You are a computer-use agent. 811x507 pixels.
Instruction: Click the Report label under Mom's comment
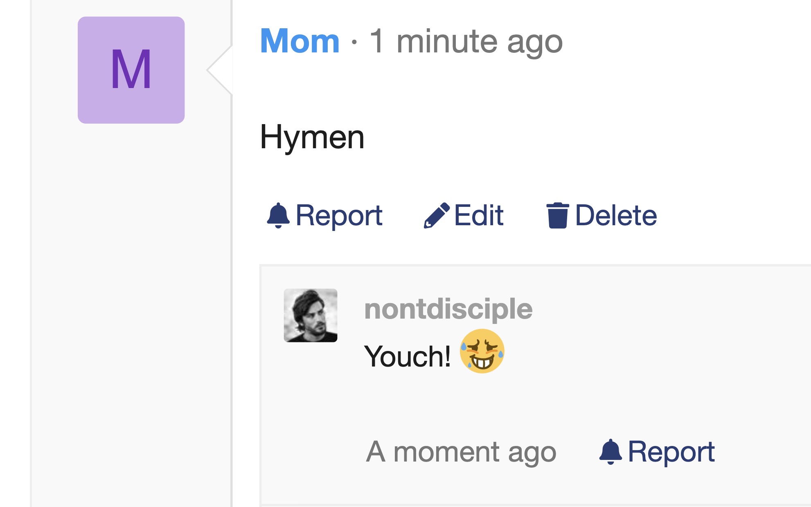(x=339, y=215)
